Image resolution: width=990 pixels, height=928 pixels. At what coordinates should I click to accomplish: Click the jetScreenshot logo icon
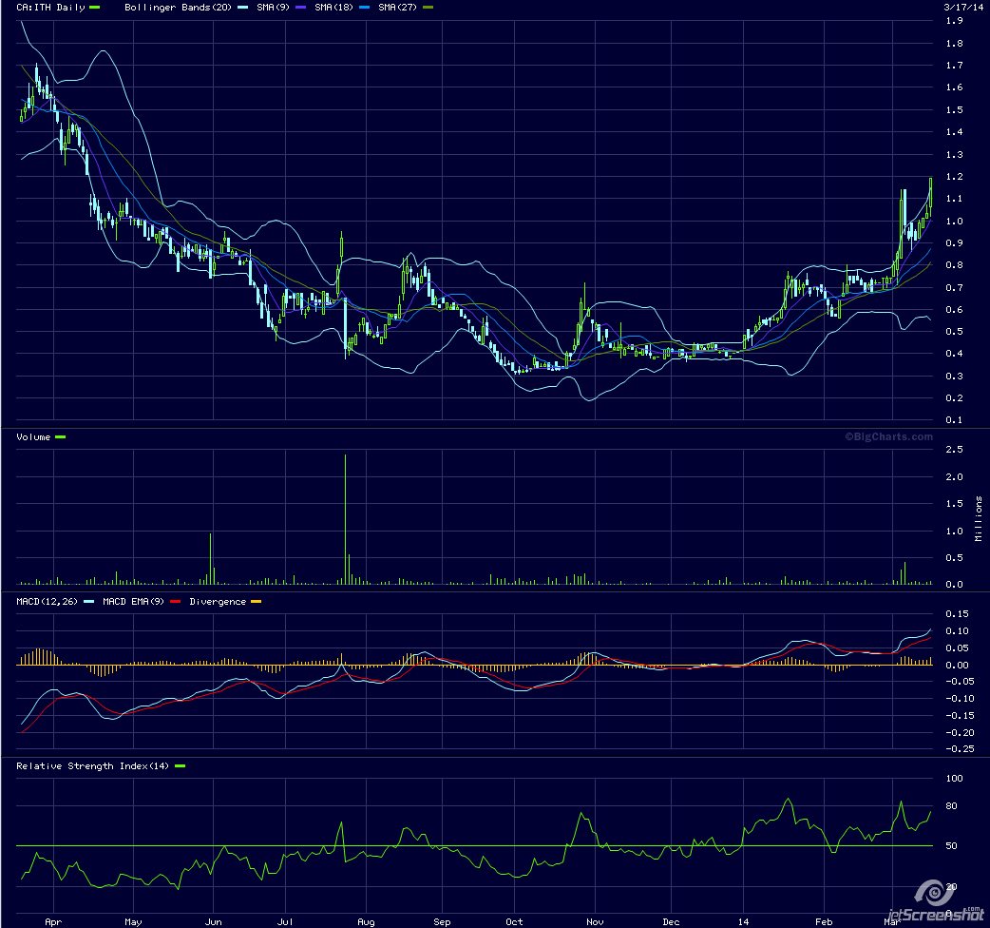[933, 892]
